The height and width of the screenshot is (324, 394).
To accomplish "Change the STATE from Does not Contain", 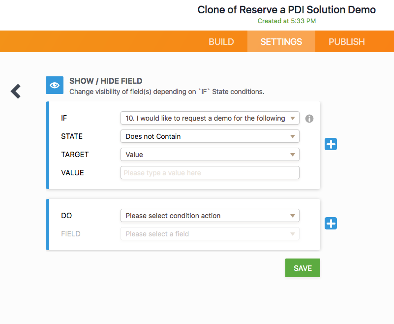I will 210,136.
